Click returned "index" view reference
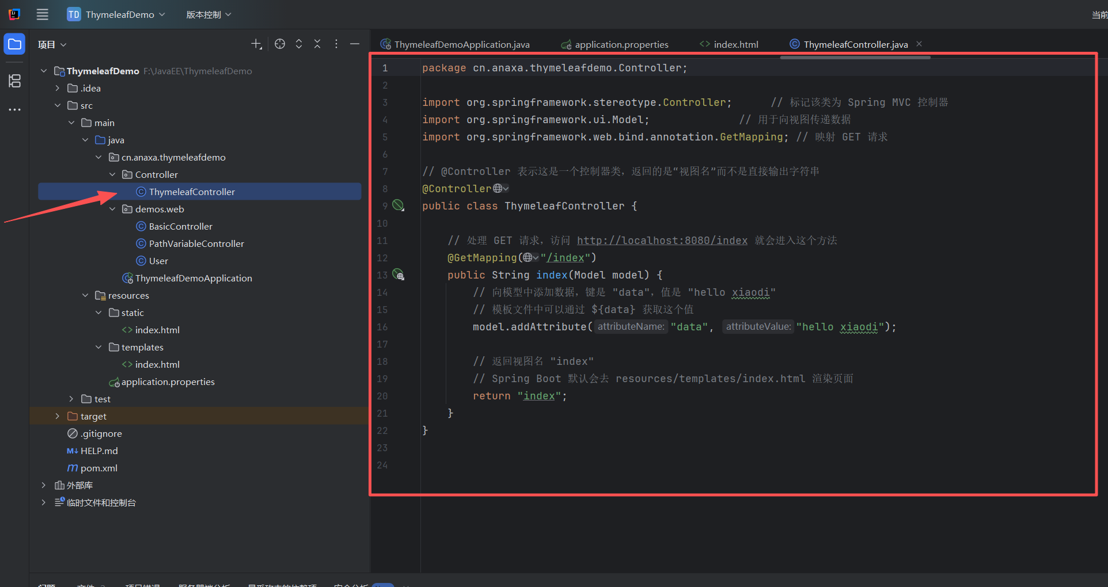Image resolution: width=1108 pixels, height=587 pixels. tap(539, 396)
